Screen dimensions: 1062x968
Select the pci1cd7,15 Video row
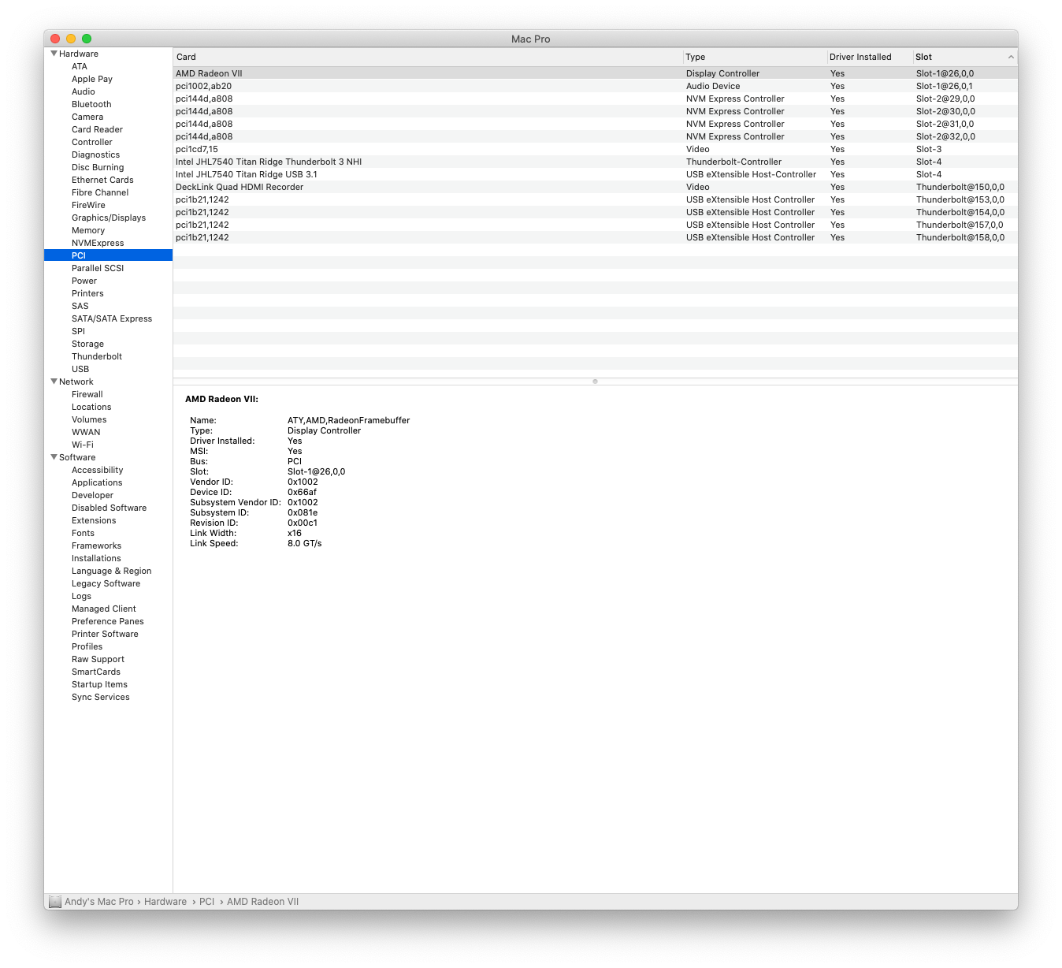(x=596, y=149)
